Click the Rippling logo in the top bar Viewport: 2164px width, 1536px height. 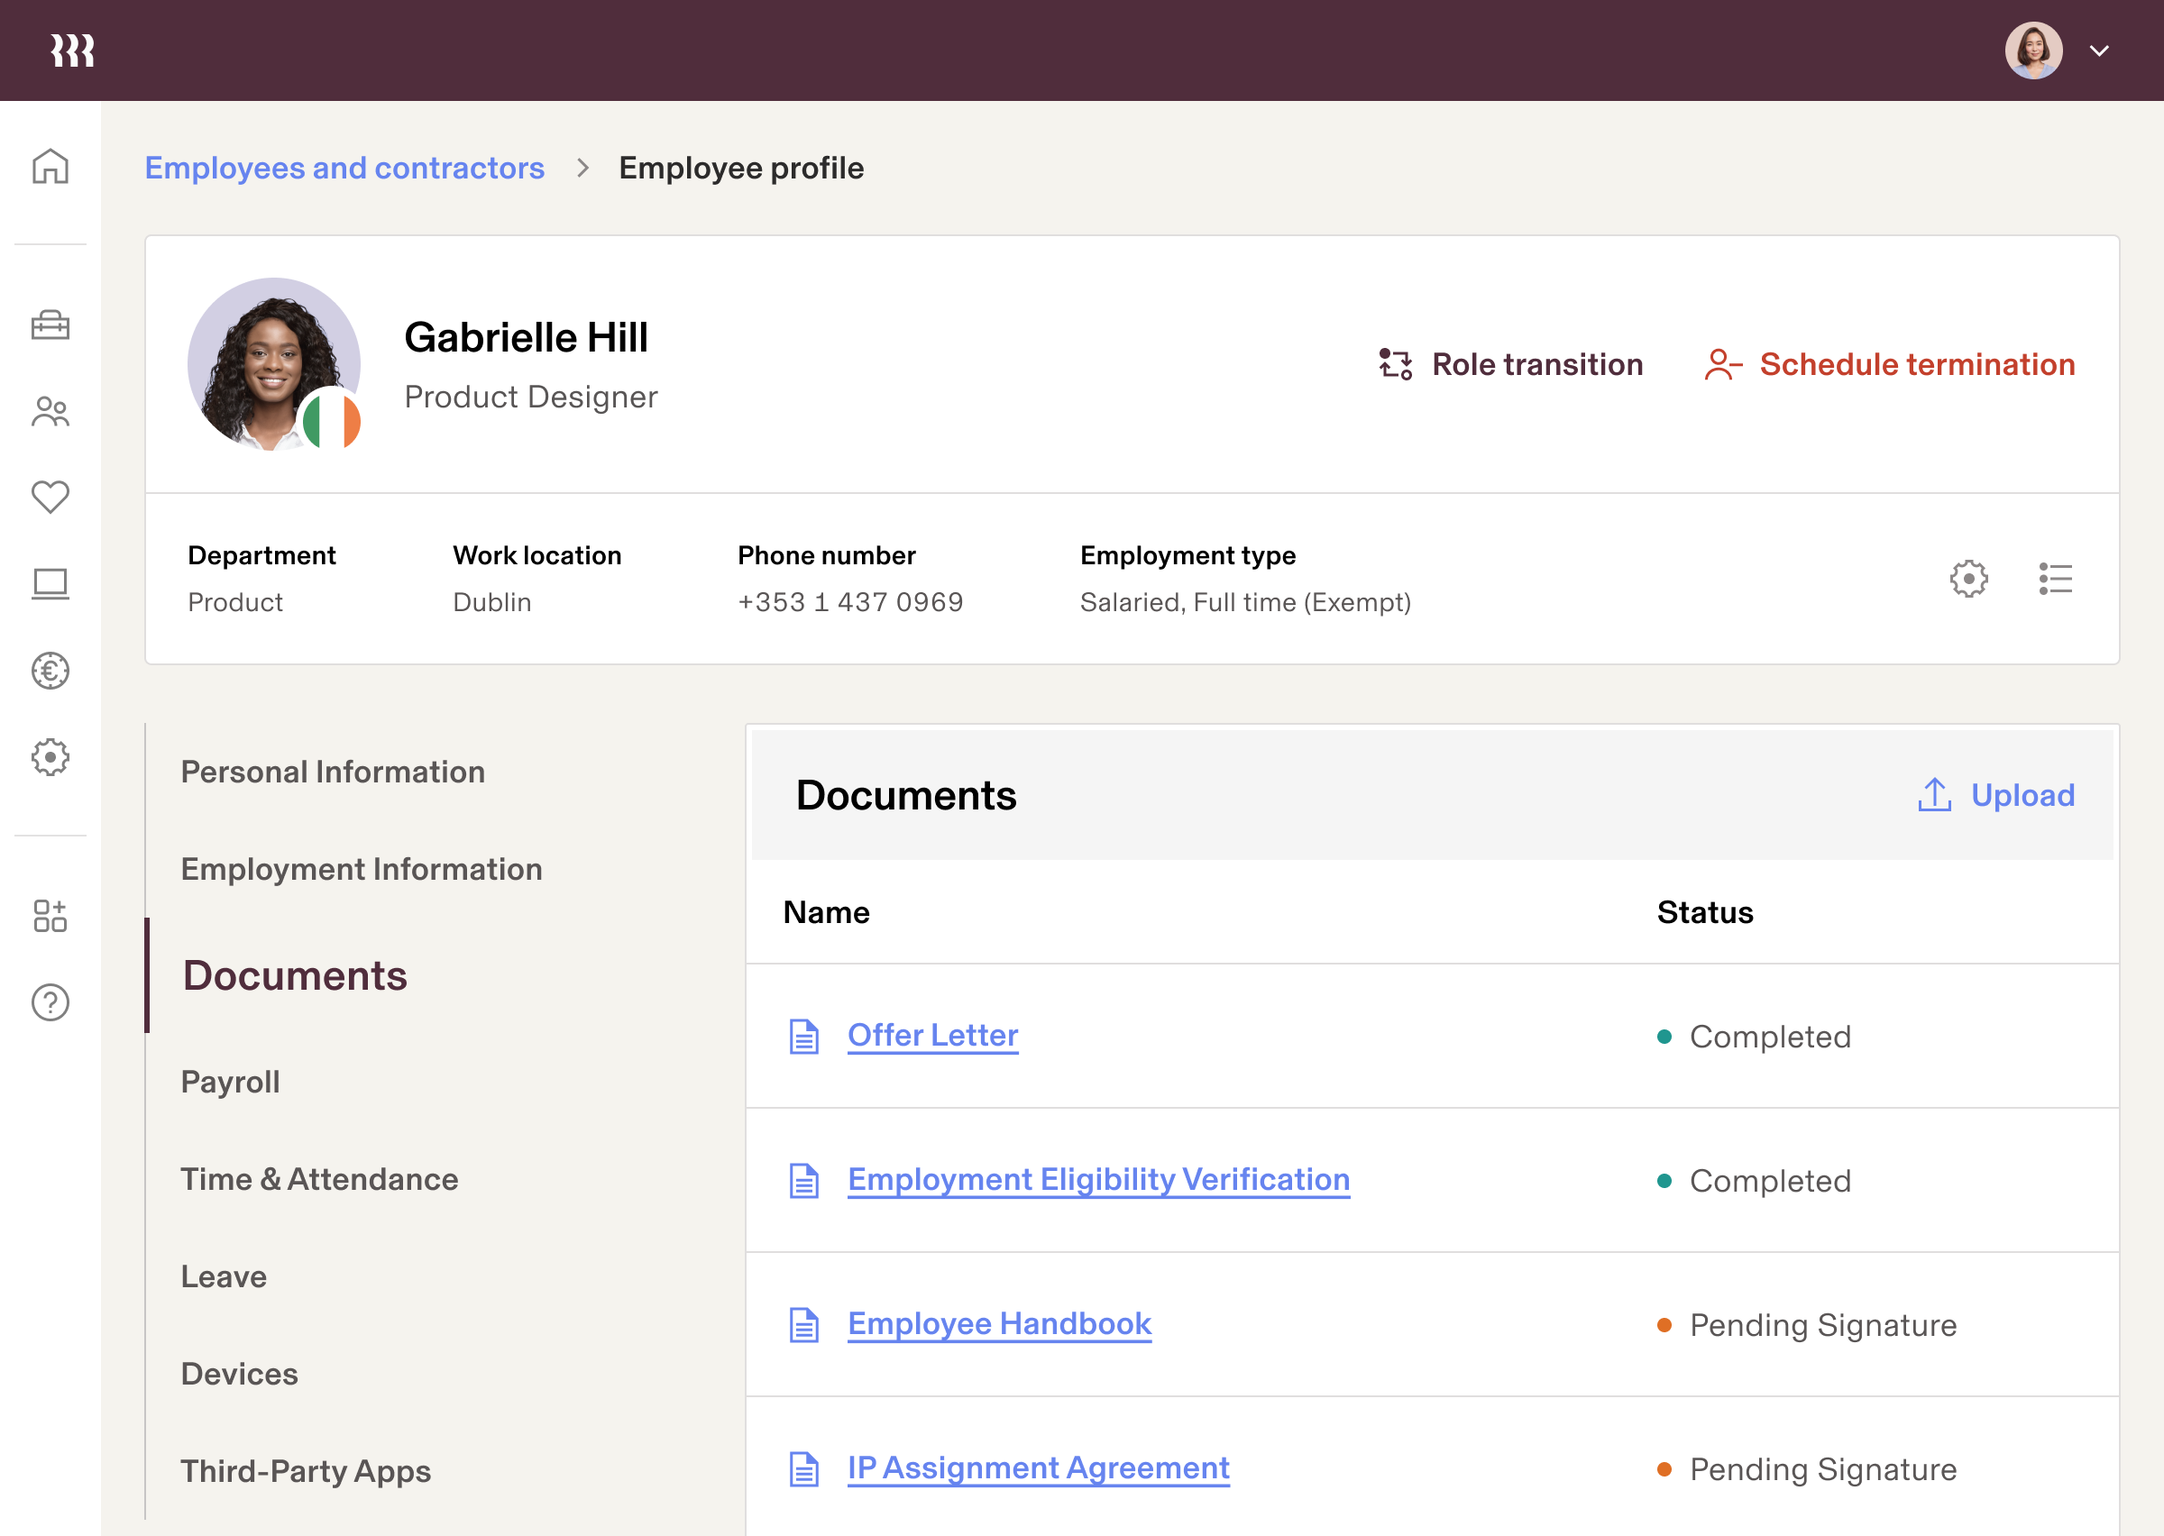(x=72, y=50)
